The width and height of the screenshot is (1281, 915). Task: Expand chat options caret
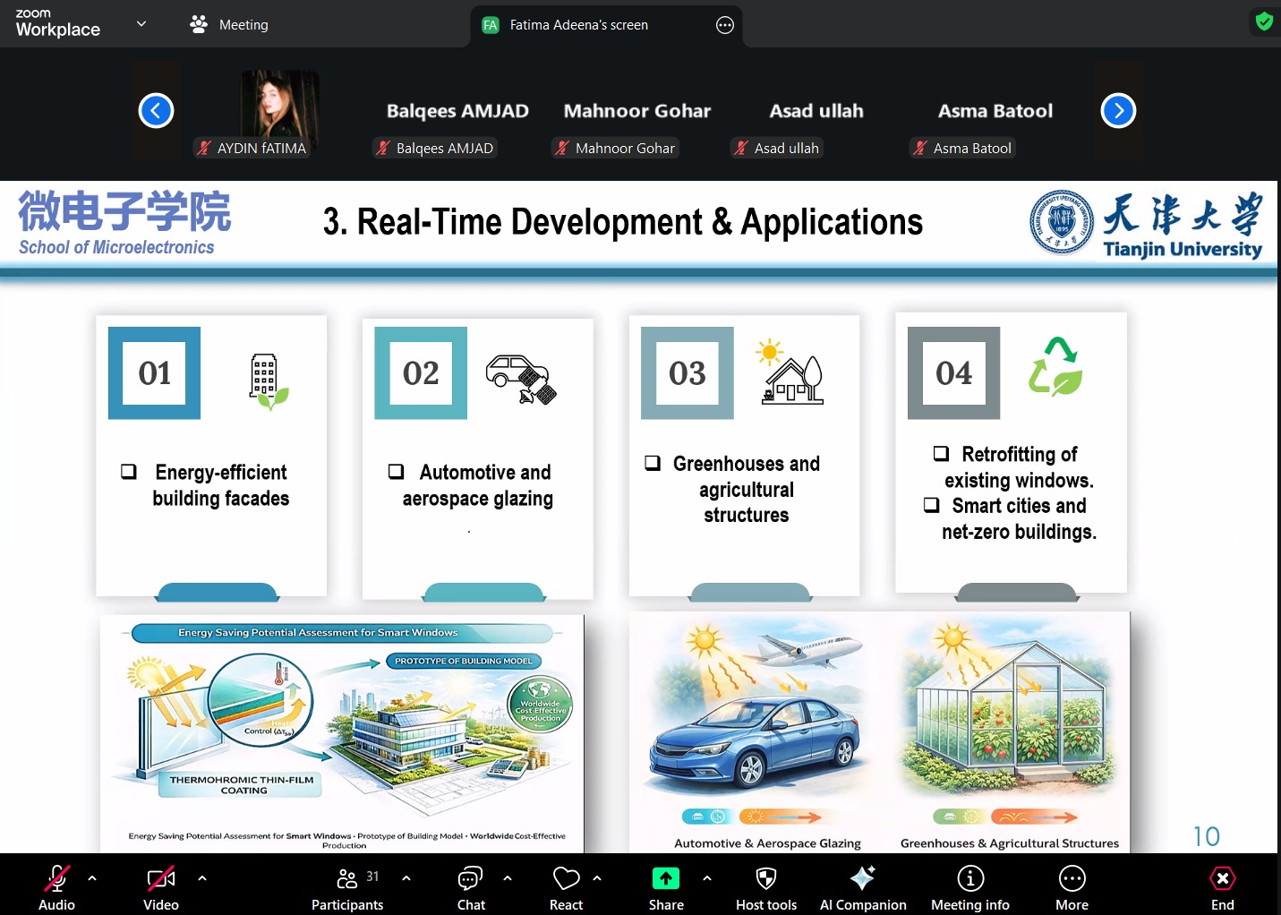508,878
